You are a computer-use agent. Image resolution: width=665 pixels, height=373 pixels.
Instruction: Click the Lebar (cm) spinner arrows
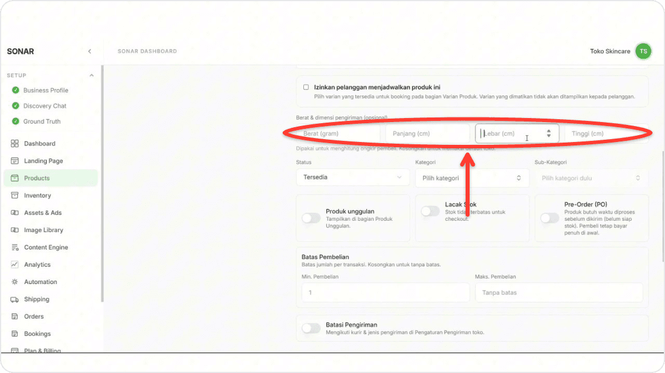click(x=549, y=134)
